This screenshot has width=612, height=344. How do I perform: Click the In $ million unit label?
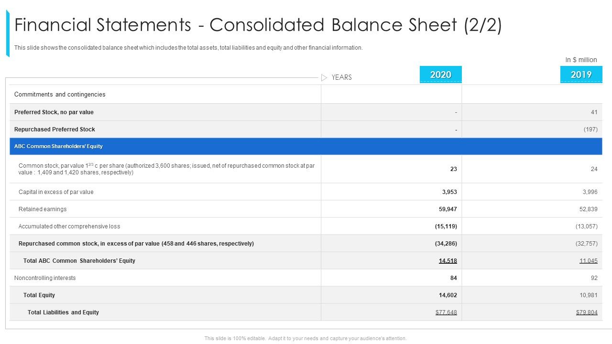pos(581,60)
